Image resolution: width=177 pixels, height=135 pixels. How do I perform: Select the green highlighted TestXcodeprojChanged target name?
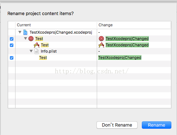coord(127,39)
